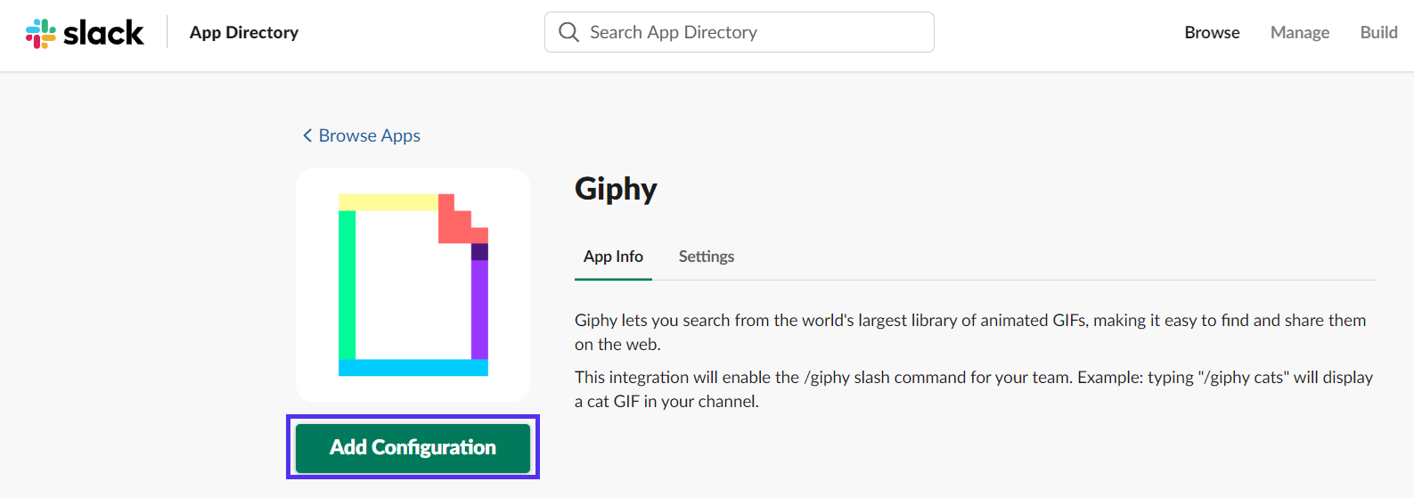Focus the Search App Directory field
Image resolution: width=1414 pixels, height=498 pixels.
click(757, 33)
